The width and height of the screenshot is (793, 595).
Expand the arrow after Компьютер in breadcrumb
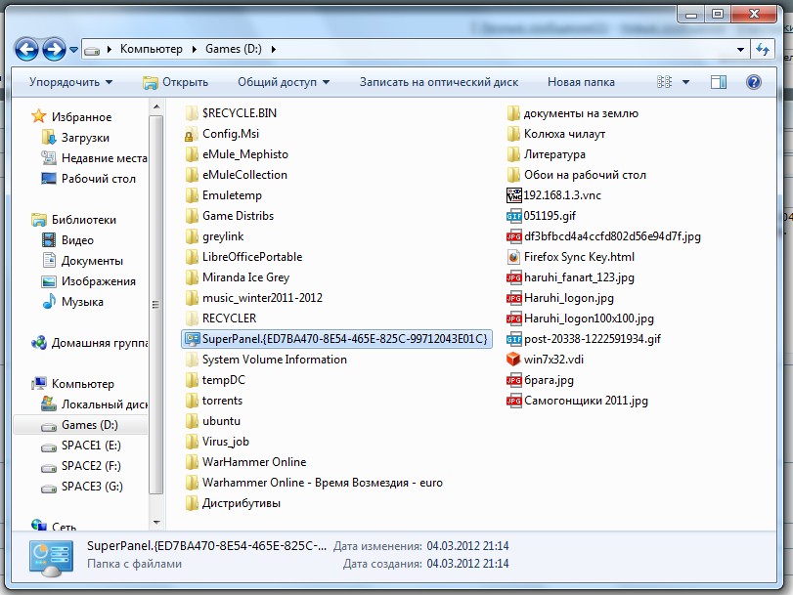[x=195, y=50]
